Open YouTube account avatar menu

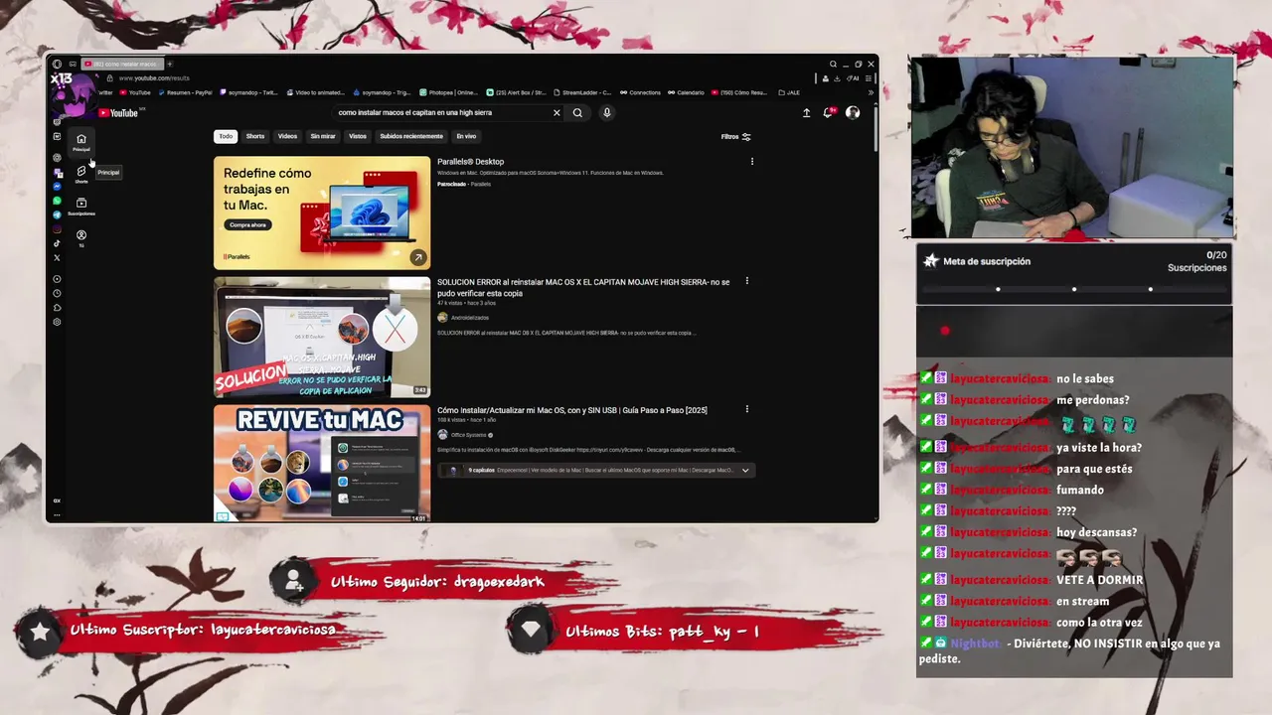point(853,112)
